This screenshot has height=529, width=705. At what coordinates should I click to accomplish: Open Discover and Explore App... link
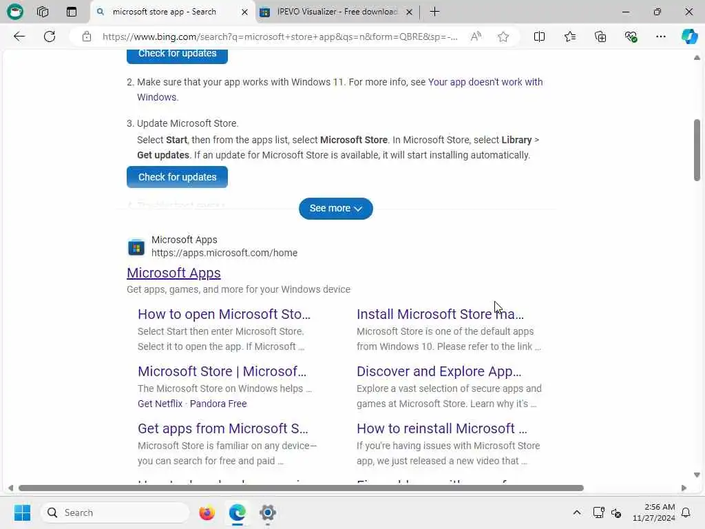click(439, 371)
